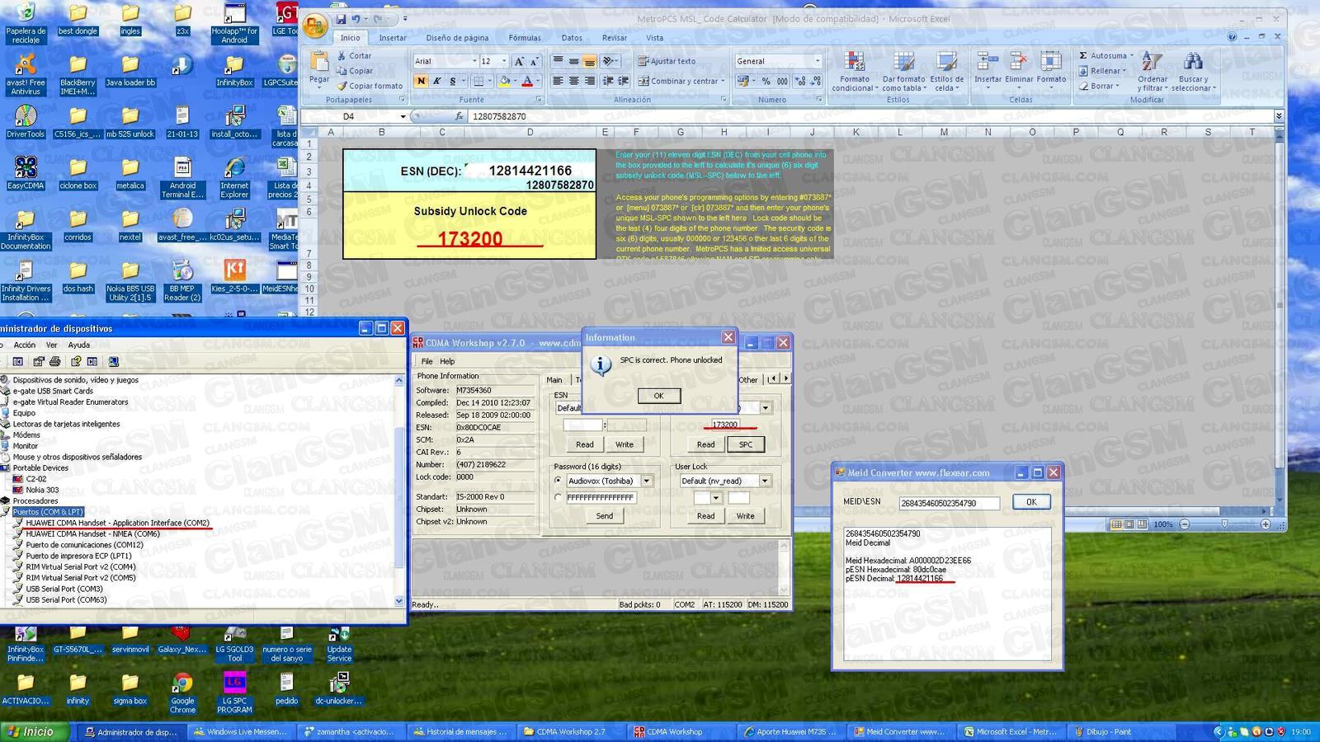The width and height of the screenshot is (1320, 742).
Task: Click the Excel zoom slider
Action: click(x=1224, y=524)
